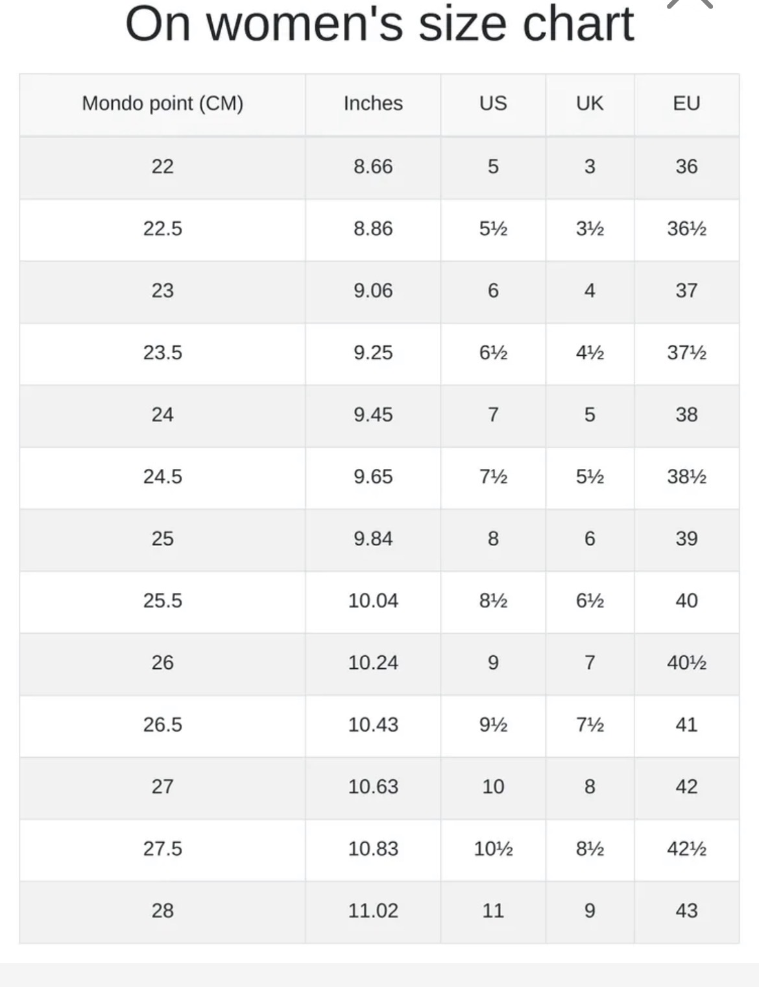Select US size 10 cell
The image size is (759, 987).
pyautogui.click(x=493, y=786)
